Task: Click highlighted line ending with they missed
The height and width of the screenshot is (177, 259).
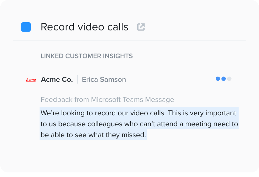Action: 93,135
